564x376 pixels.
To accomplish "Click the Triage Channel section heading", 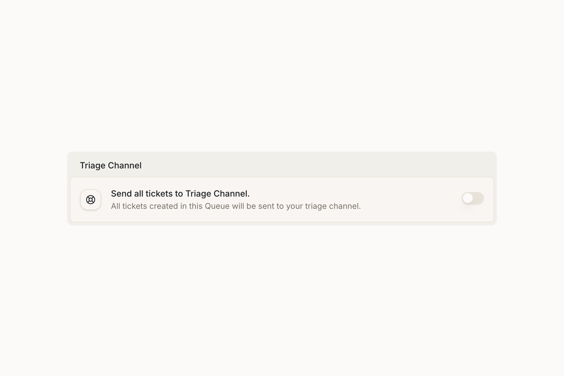I will 111,165.
